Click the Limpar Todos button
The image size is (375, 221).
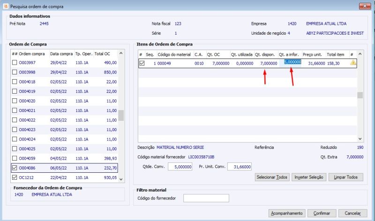(x=346, y=177)
